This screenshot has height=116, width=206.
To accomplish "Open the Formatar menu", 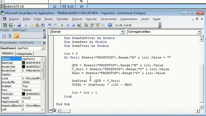I will click(62, 19).
